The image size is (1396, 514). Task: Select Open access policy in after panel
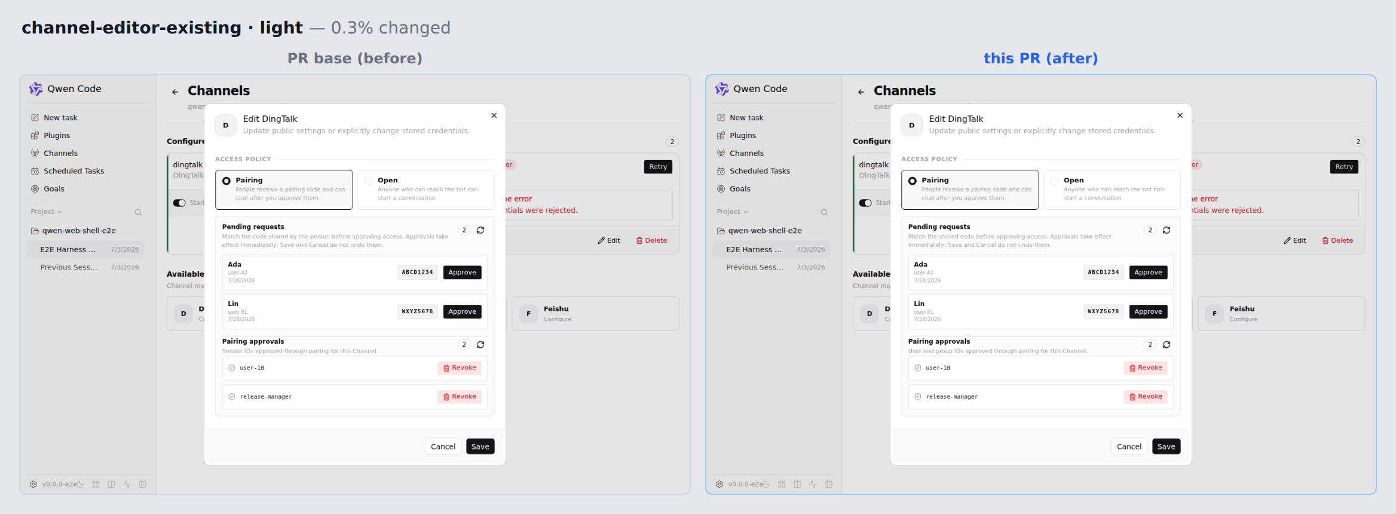tap(1112, 189)
